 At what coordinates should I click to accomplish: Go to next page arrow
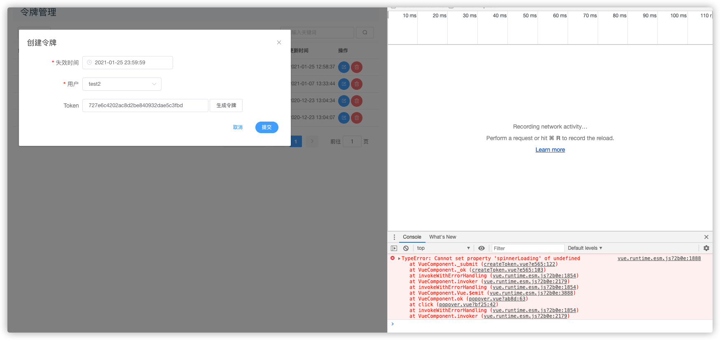pyautogui.click(x=312, y=141)
